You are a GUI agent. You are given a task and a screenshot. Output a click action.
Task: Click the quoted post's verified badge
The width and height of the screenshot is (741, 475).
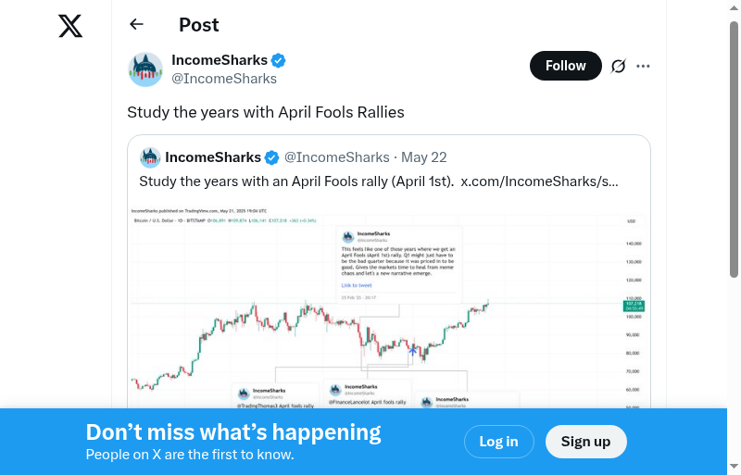[272, 157]
